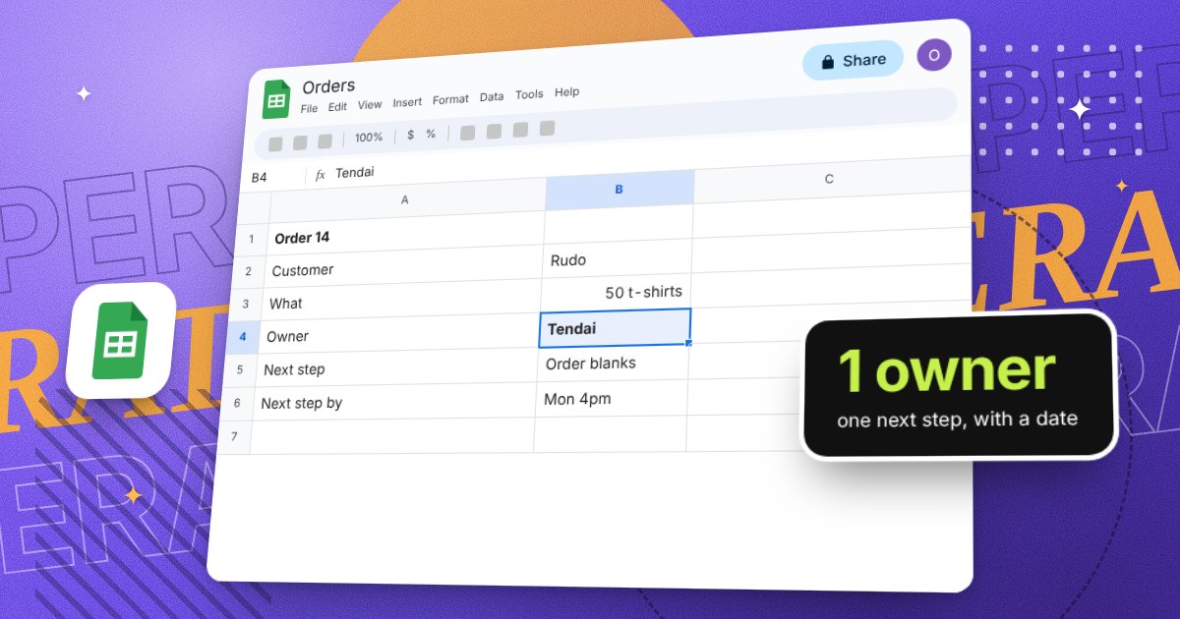Screen dimensions: 1180x619
Task: Select the Mon 4pm cell
Action: [611, 400]
